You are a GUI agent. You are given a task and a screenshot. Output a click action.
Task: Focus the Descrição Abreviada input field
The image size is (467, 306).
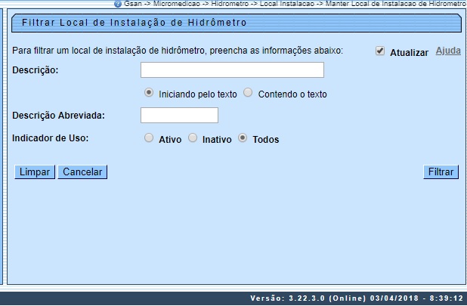coord(179,115)
